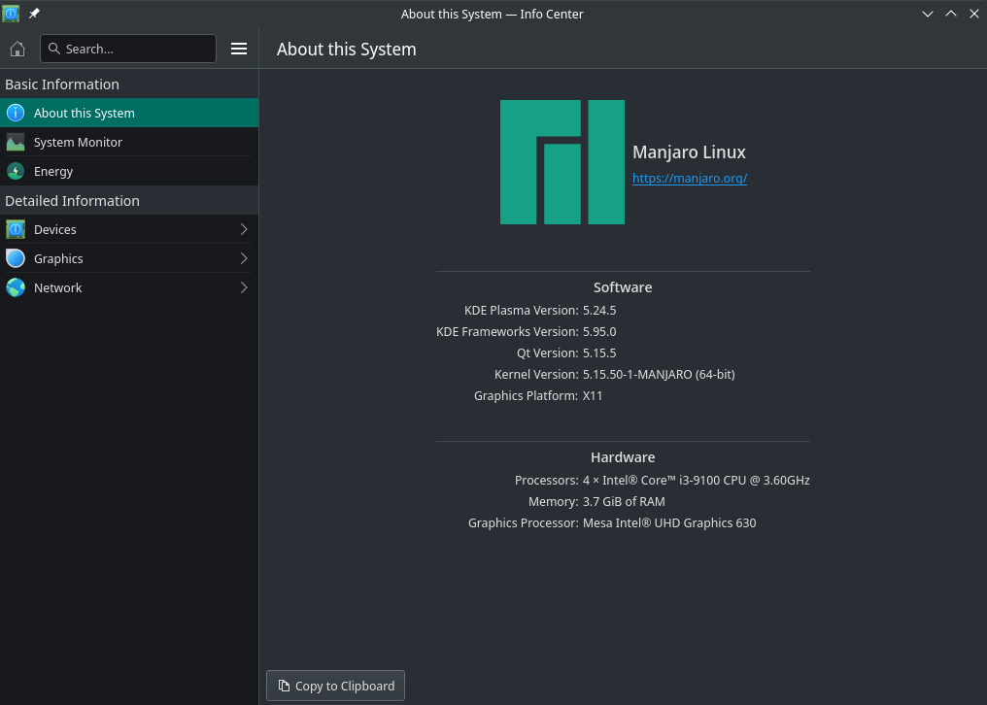The image size is (987, 705).
Task: Click the Manjaro Linux title text
Action: click(x=689, y=151)
